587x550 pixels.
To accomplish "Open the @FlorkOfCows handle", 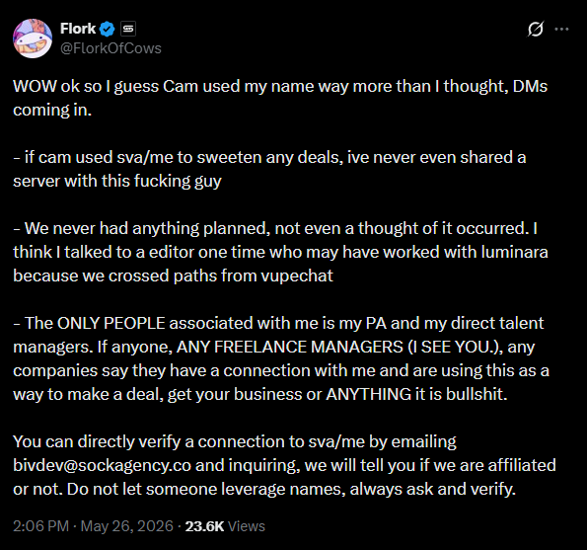I will pyautogui.click(x=110, y=48).
